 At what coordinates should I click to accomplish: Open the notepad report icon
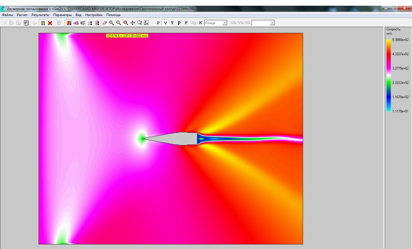(x=26, y=23)
